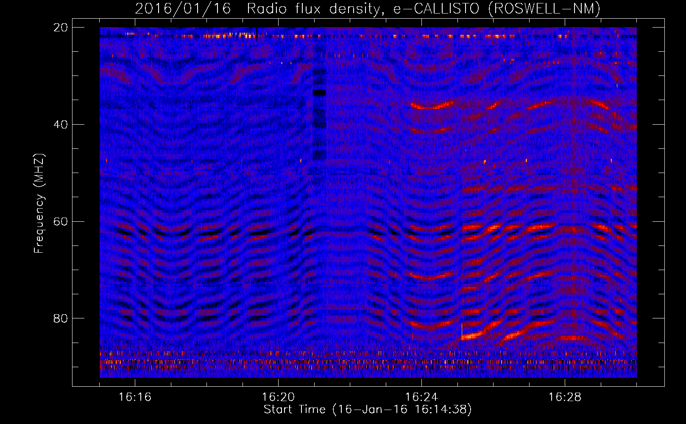Click the frequency tick label '60'
Image resolution: width=686 pixels, height=424 pixels.
click(x=61, y=221)
